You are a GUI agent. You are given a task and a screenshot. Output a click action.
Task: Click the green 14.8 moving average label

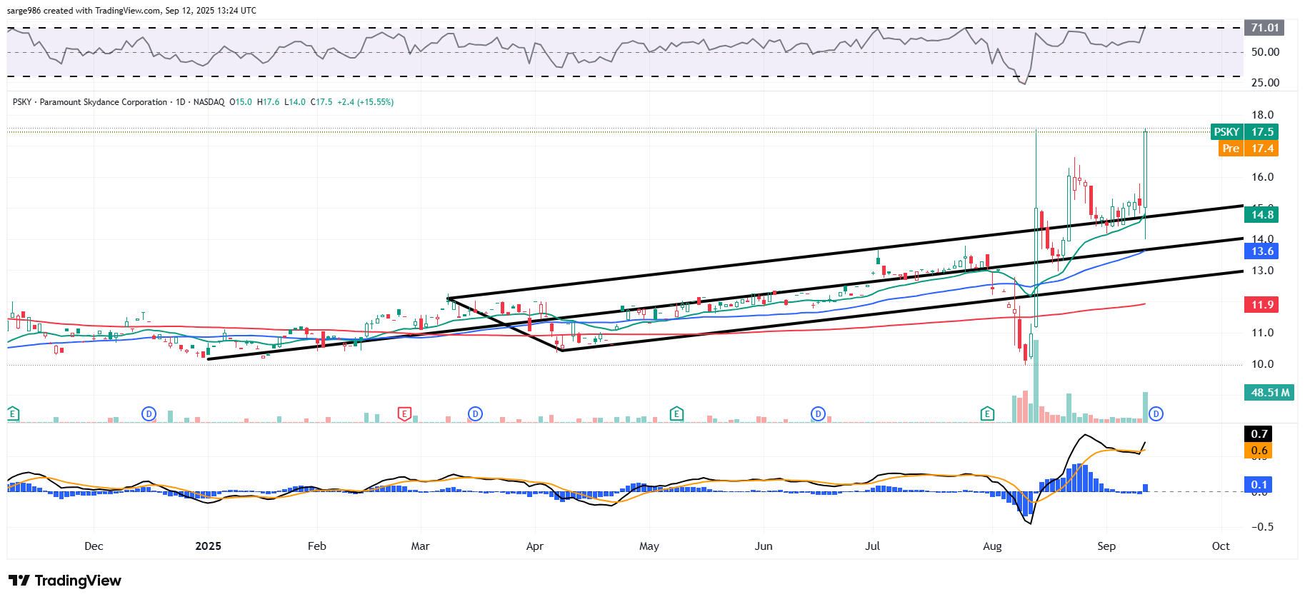coord(1261,215)
